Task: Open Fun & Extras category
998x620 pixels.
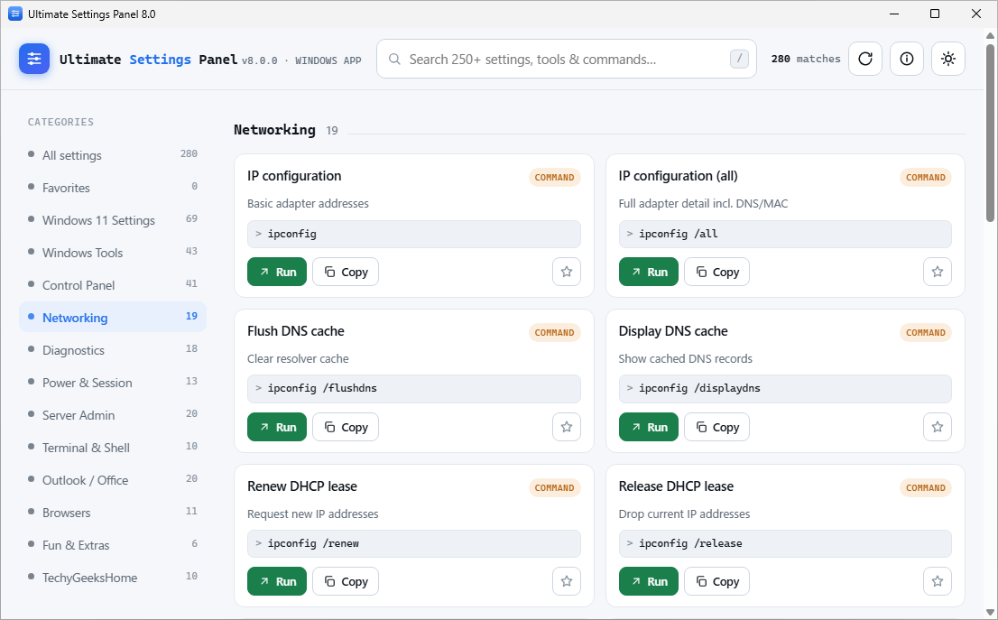Action: click(x=113, y=544)
